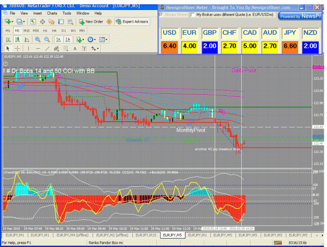Viewport: 327px width, 247px height.
Task: Toggle chart shift icon
Action: pos(68,39)
